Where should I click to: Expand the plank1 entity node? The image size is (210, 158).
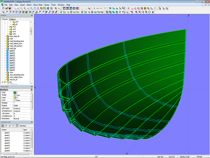[x=5, y=51]
